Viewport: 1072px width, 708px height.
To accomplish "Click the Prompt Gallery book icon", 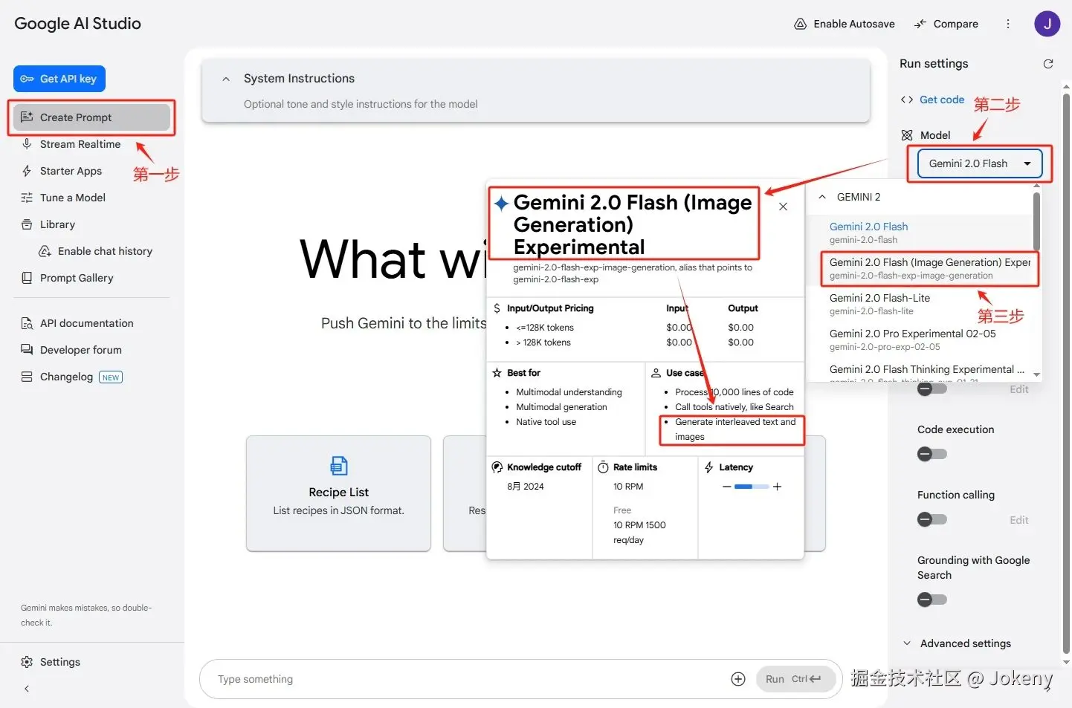I will point(27,278).
